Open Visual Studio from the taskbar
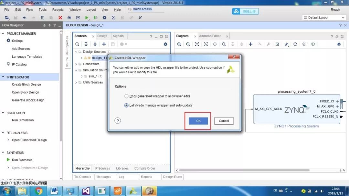Viewport: 349px width, 196px height. [x=86, y=191]
